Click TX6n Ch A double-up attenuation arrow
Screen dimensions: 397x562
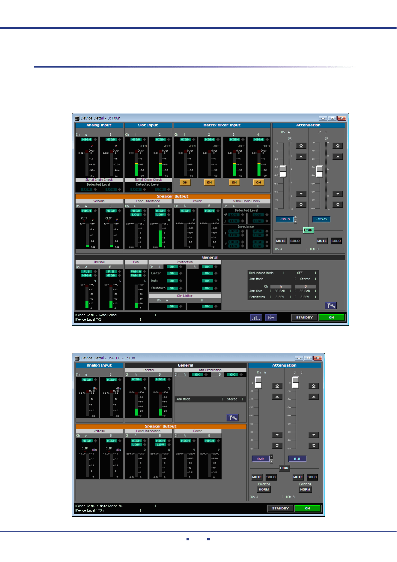click(x=301, y=146)
